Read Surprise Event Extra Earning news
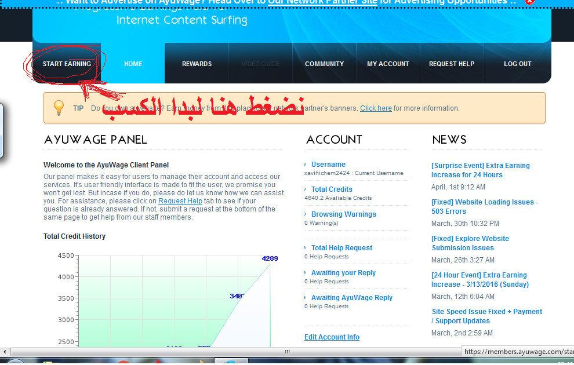Viewport: 574px width, 365px height. coord(480,170)
